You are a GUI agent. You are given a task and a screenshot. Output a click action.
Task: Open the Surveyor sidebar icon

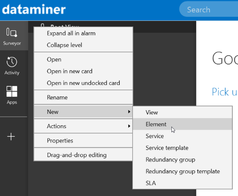(x=12, y=33)
